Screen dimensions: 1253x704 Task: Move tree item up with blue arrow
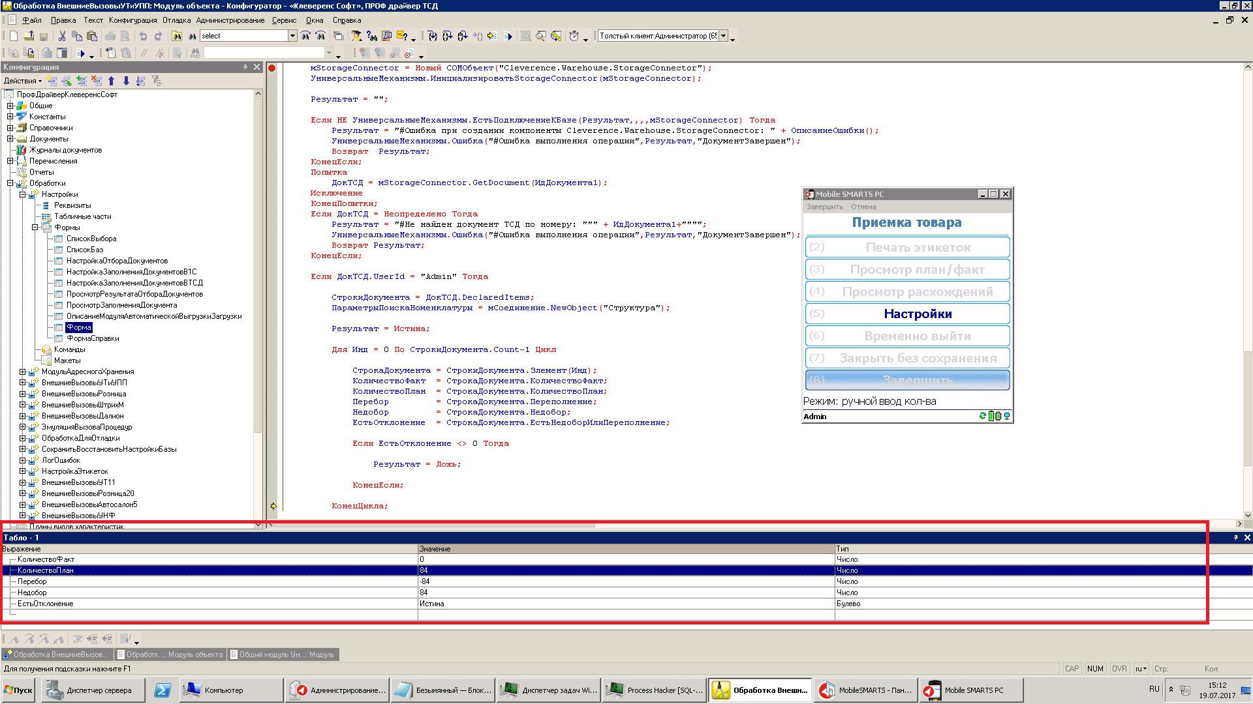click(x=111, y=81)
